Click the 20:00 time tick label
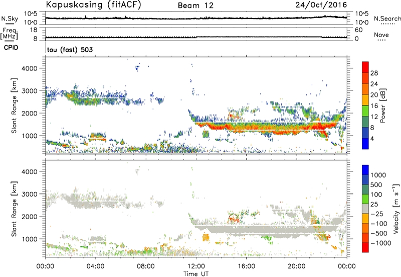 coord(297,266)
